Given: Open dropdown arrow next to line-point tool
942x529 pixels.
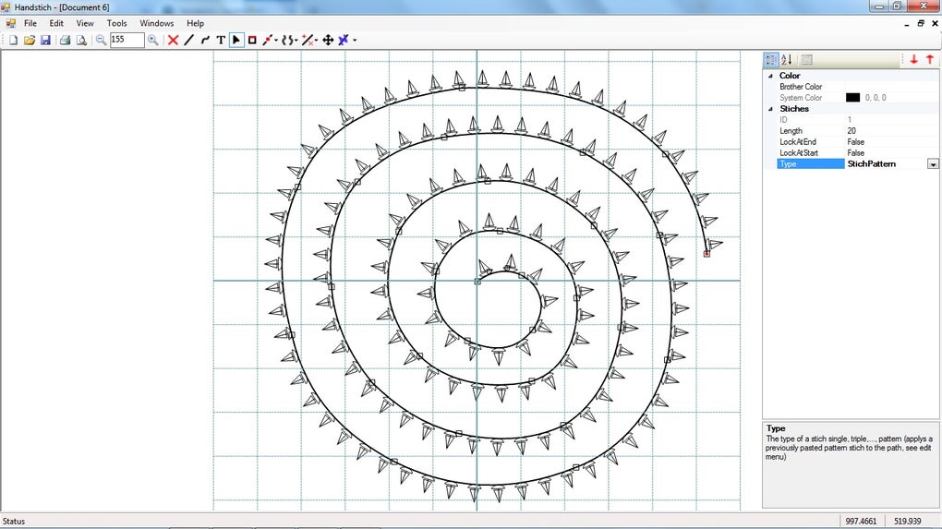Looking at the screenshot, I should click(x=276, y=41).
